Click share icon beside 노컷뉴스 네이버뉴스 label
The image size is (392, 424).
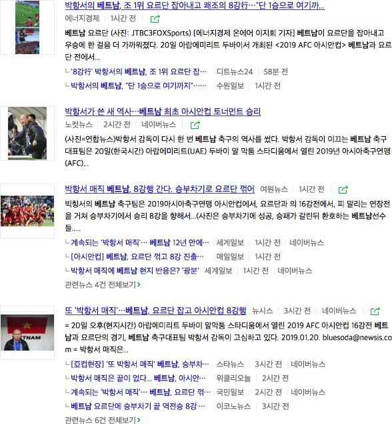coord(195,125)
